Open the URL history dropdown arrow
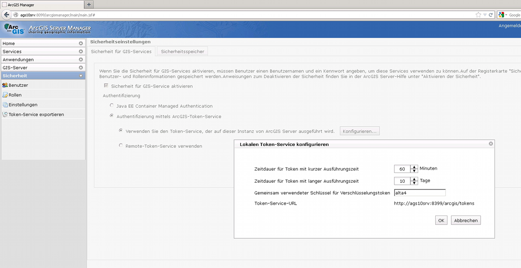 pyautogui.click(x=485, y=15)
